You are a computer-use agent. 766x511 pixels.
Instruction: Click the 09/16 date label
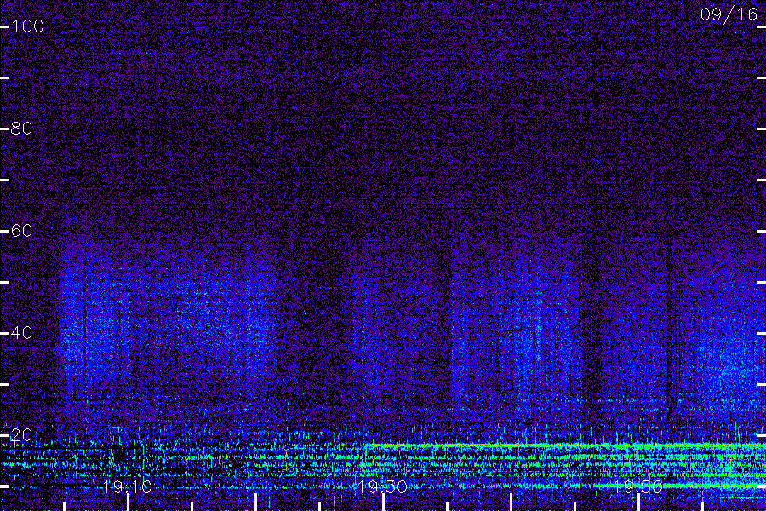(x=729, y=14)
